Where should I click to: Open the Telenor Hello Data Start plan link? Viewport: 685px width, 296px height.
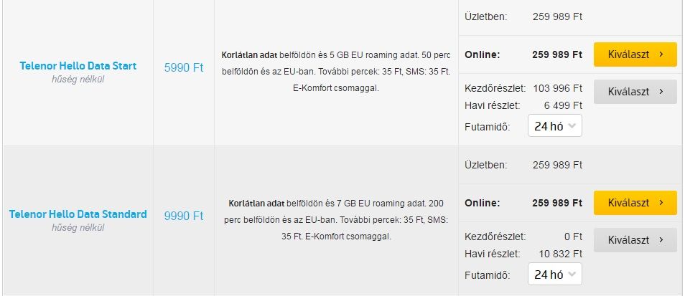pos(78,66)
